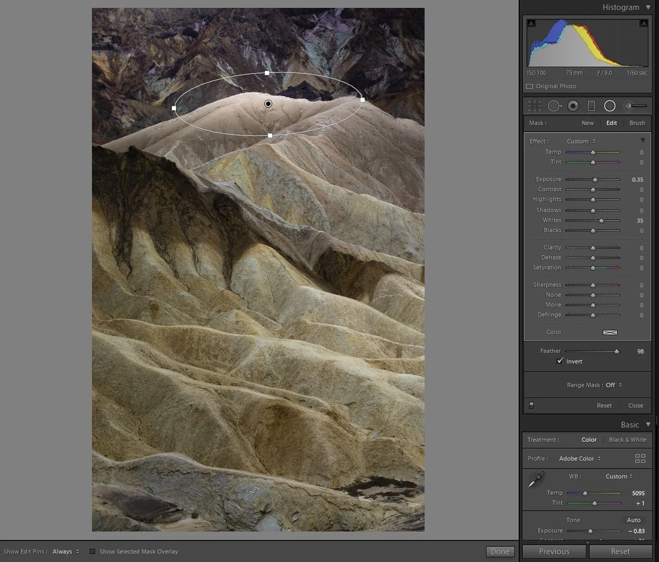Select the Mask Edit option
The width and height of the screenshot is (659, 562).
[x=611, y=123]
